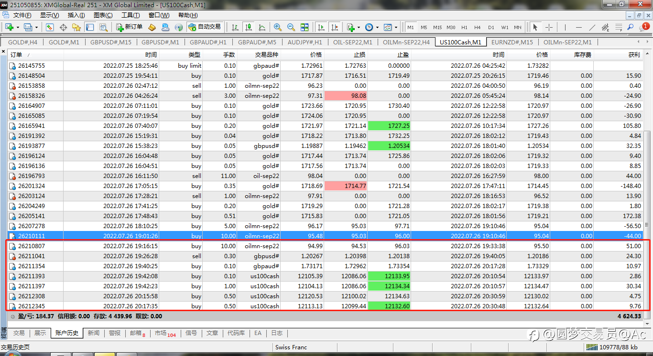Image resolution: width=653 pixels, height=356 pixels.
Task: Open the chat notifications bubble icon
Action: tap(644, 27)
